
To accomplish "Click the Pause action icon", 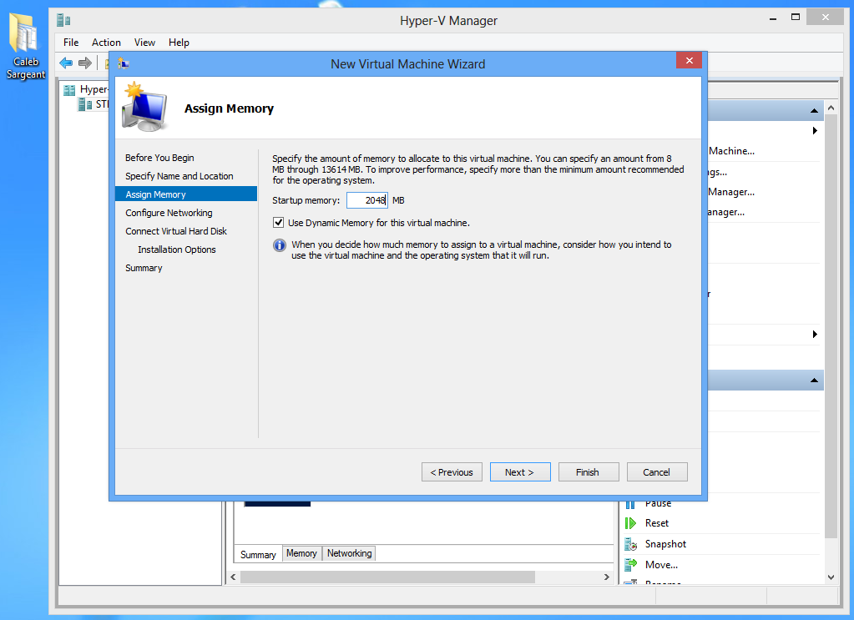I will click(x=631, y=504).
